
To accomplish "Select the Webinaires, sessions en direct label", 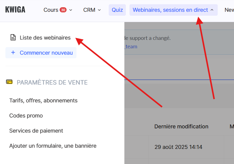I will point(170,10).
